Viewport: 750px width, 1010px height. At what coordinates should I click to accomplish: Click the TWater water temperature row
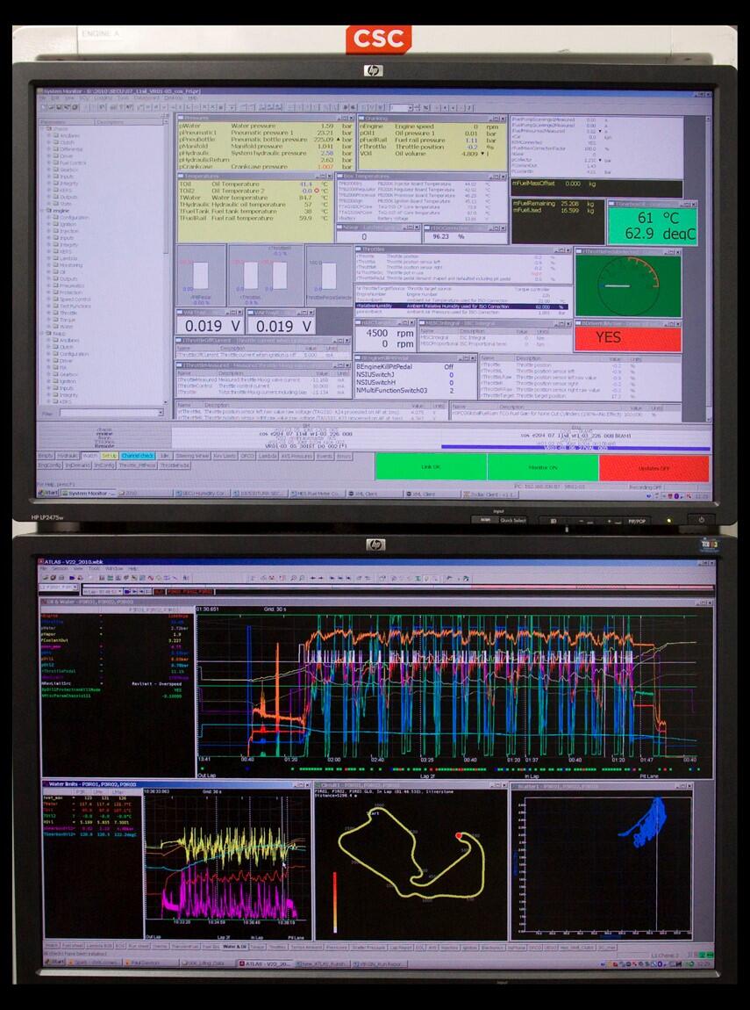254,198
